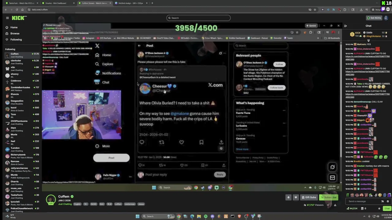This screenshot has height=220, width=392.
Task: Open a new browser tab
Action: coord(152,3)
